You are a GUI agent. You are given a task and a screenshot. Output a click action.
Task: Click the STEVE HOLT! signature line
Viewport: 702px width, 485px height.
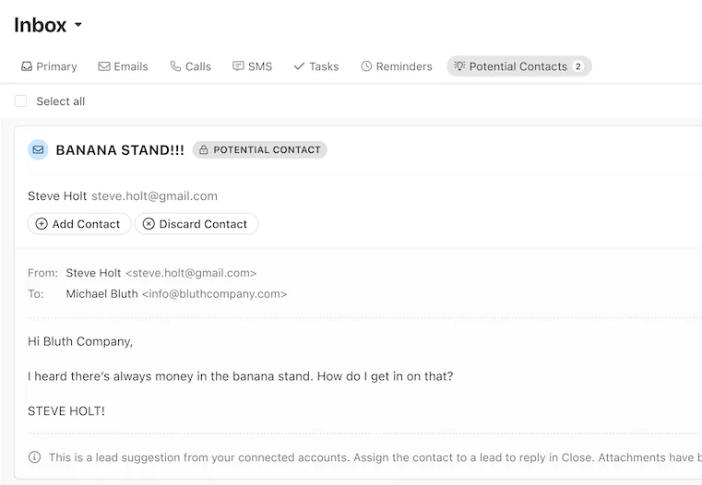pos(66,411)
